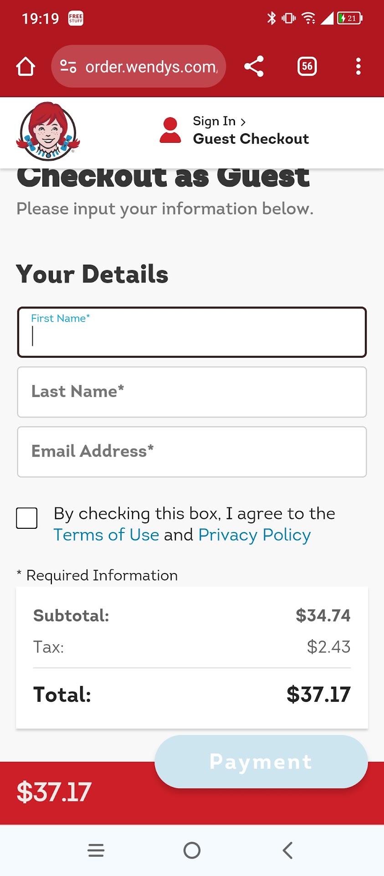This screenshot has height=876, width=384.
Task: Tap the share icon in browser toolbar
Action: pyautogui.click(x=254, y=67)
